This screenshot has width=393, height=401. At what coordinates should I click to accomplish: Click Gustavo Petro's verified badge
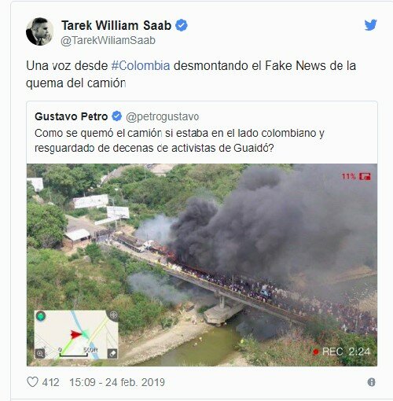(x=116, y=116)
